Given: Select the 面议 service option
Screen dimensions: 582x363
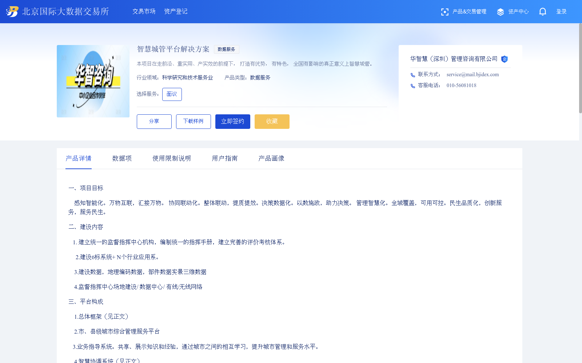Looking at the screenshot, I should (x=172, y=94).
